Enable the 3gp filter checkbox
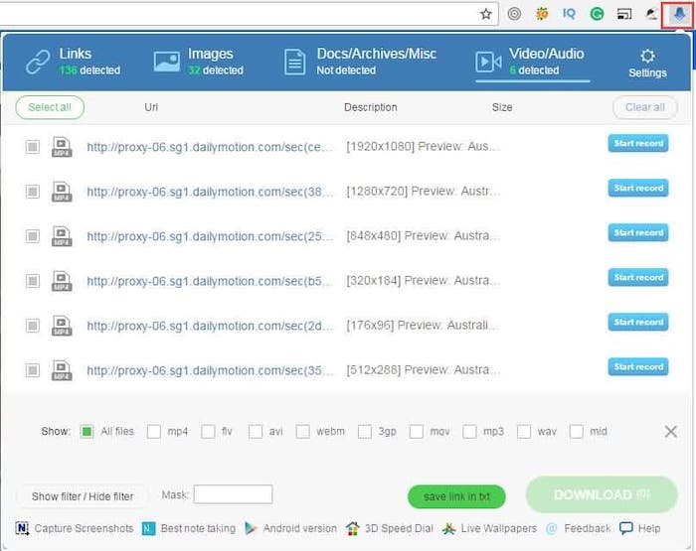 coord(365,431)
